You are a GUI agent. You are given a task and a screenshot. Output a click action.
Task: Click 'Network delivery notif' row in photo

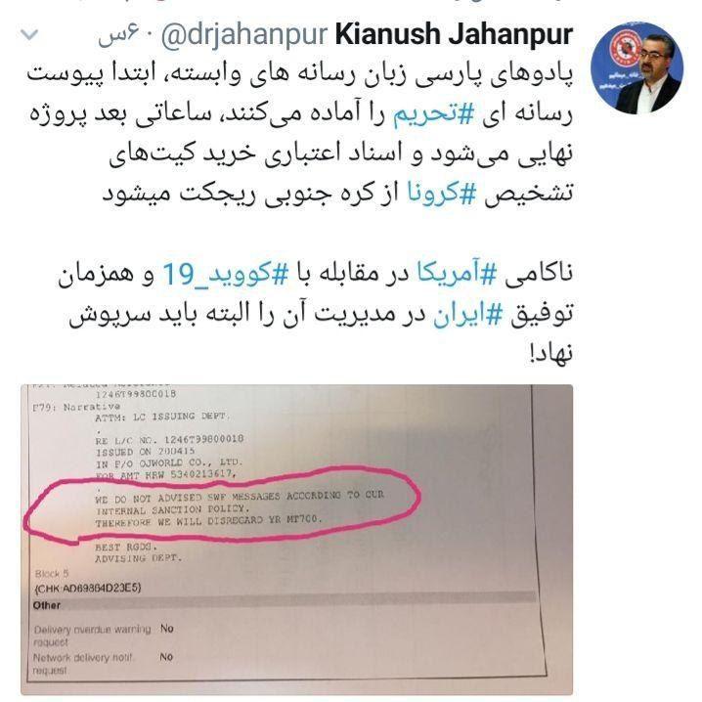pyautogui.click(x=104, y=663)
